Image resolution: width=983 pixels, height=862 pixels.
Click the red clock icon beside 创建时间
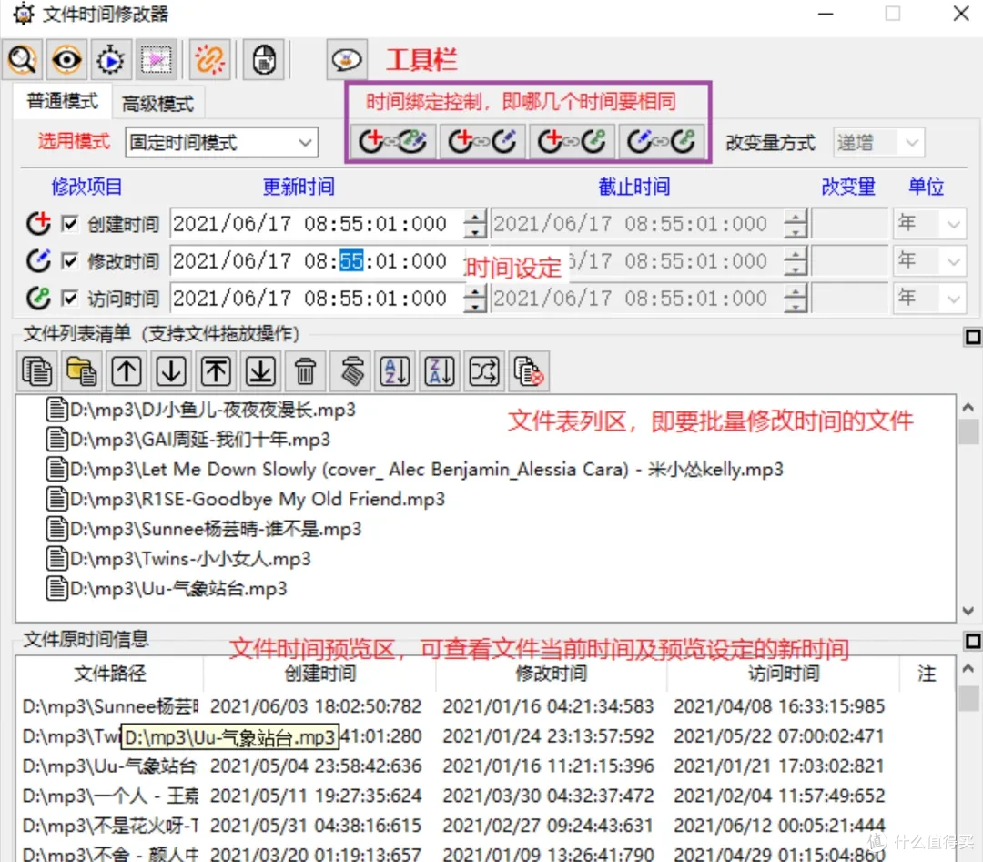(x=38, y=223)
